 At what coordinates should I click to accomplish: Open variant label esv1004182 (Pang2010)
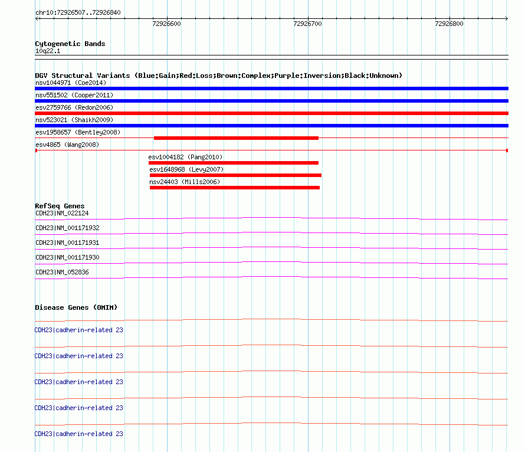point(185,157)
